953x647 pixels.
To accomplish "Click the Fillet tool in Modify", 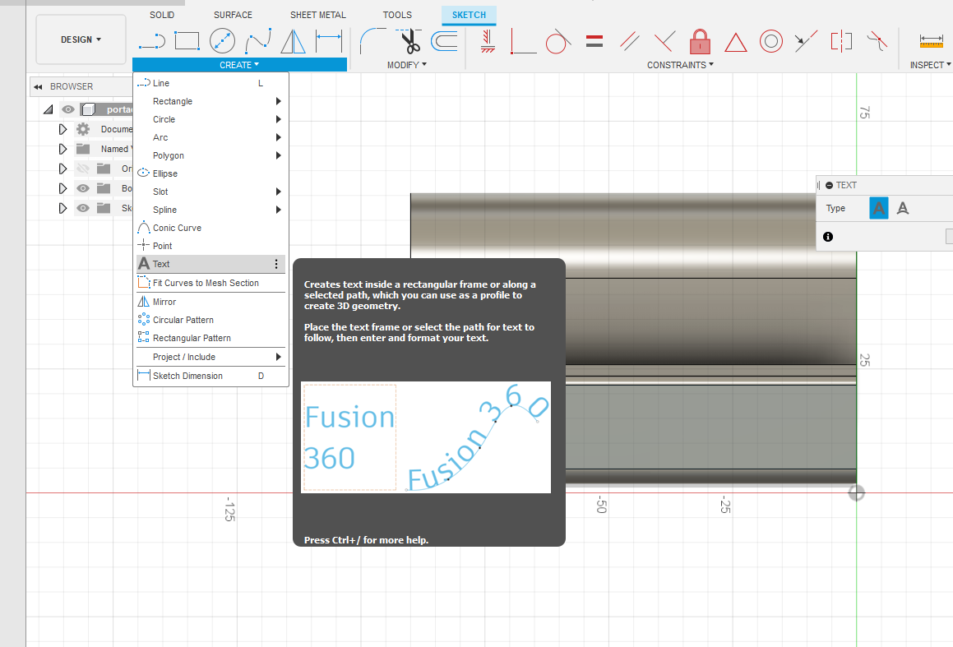I will point(373,39).
